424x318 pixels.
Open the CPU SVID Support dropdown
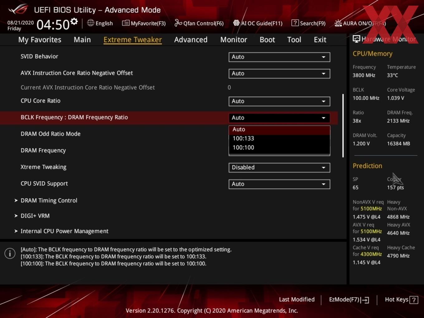pos(279,184)
